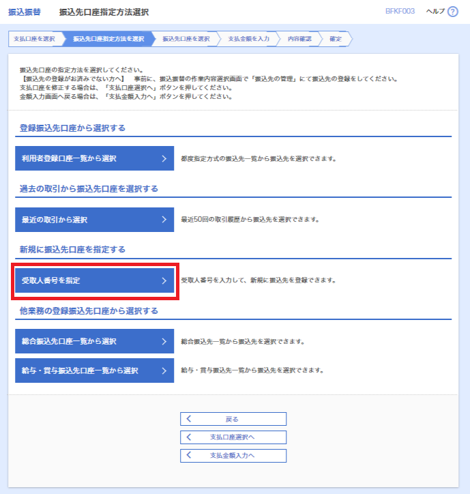Image resolution: width=470 pixels, height=494 pixels.
Task: Click the 確定 step
Action: [336, 39]
